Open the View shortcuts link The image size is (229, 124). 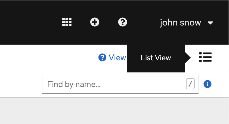coord(112,57)
